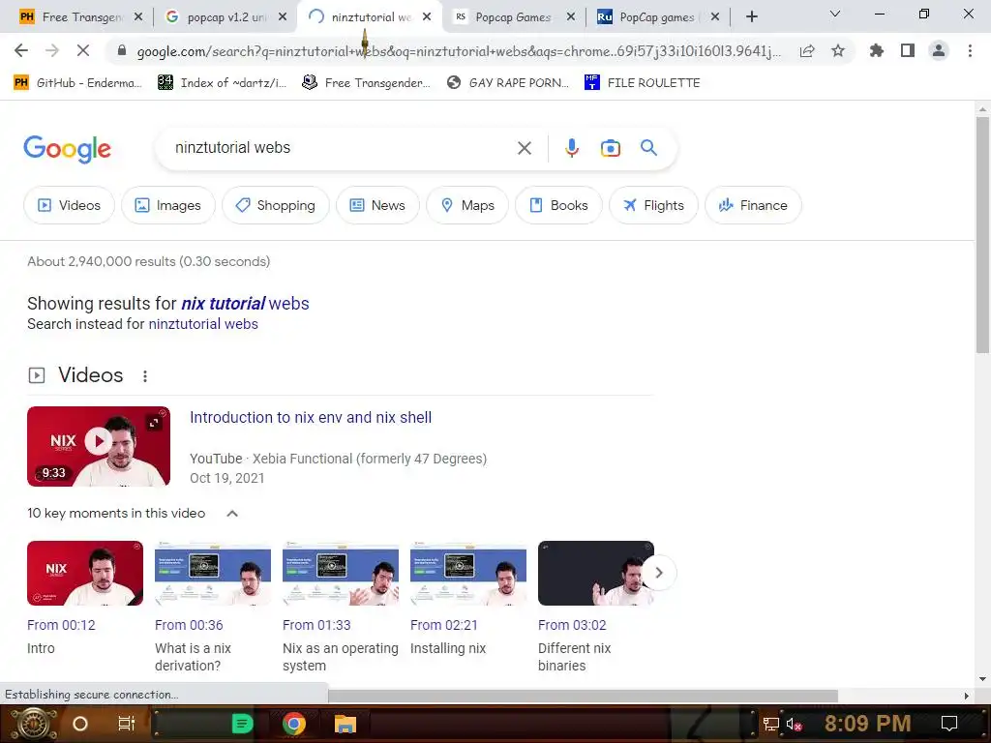The height and width of the screenshot is (743, 991).
Task: Show next key moments with the arrow
Action: (x=658, y=573)
